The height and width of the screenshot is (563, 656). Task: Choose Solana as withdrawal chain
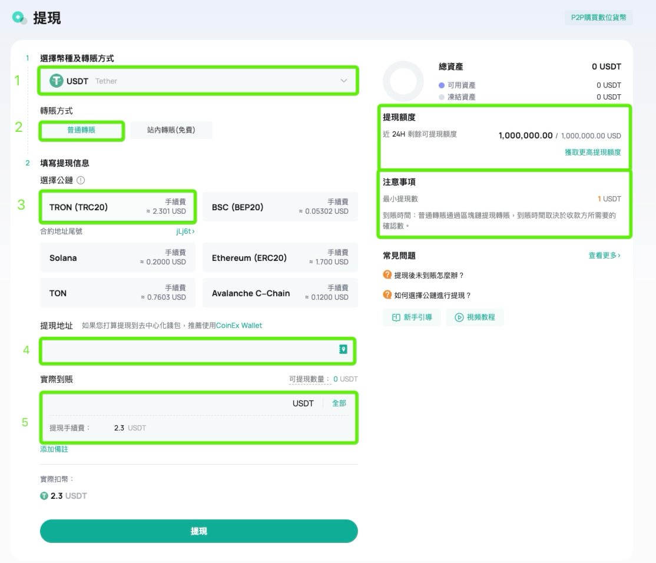click(x=118, y=258)
